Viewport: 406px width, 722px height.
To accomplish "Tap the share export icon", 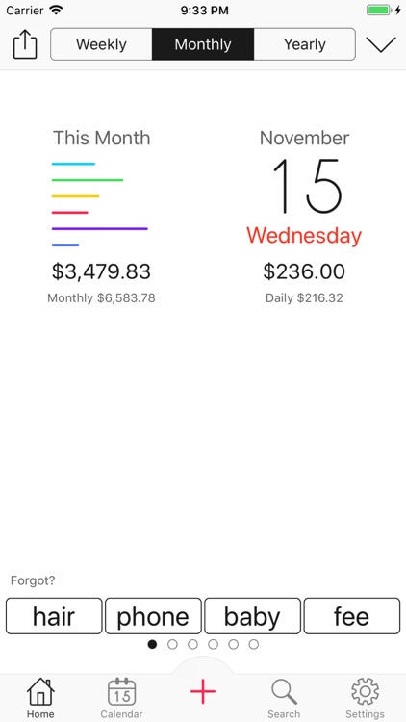I will coord(25,44).
